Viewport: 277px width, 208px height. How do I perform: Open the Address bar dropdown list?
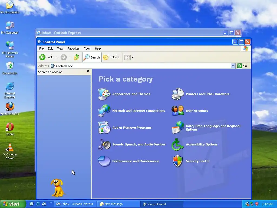(x=233, y=66)
